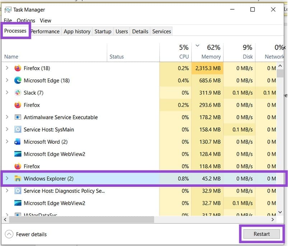Click the Antimalware Service Executable icon
The height and width of the screenshot is (246, 288).
pos(18,117)
